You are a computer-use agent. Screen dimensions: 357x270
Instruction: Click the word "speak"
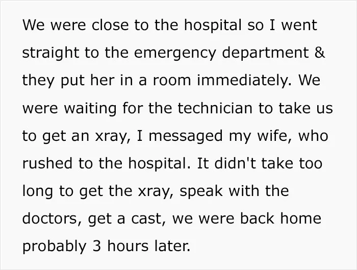[201, 192]
